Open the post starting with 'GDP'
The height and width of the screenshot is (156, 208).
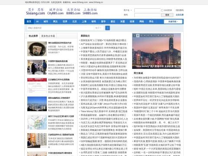(104, 141)
